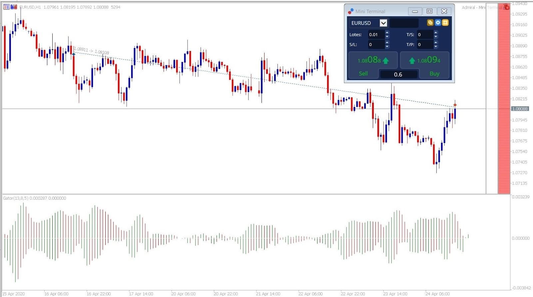Expand the EURUSD symbol dropdown
The height and width of the screenshot is (297, 533).
pyautogui.click(x=383, y=23)
